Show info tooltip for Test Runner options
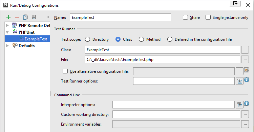Image resolution: width=254 pixels, height=132 pixels. coord(247,80)
